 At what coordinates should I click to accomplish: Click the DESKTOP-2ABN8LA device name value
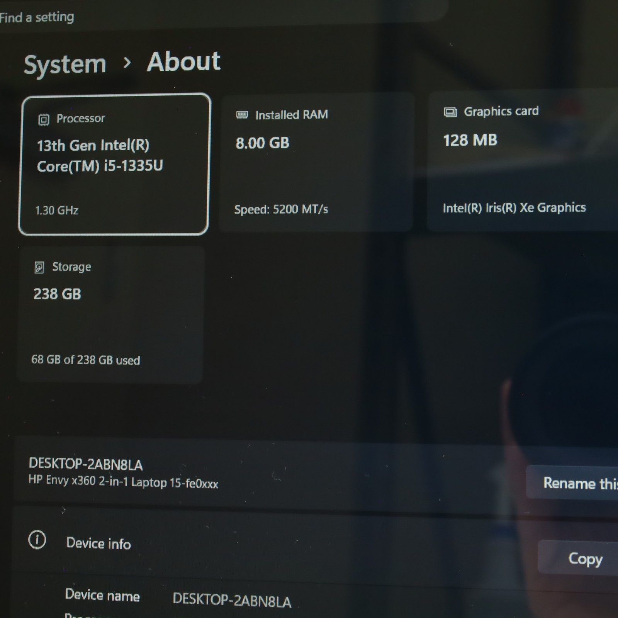[232, 600]
